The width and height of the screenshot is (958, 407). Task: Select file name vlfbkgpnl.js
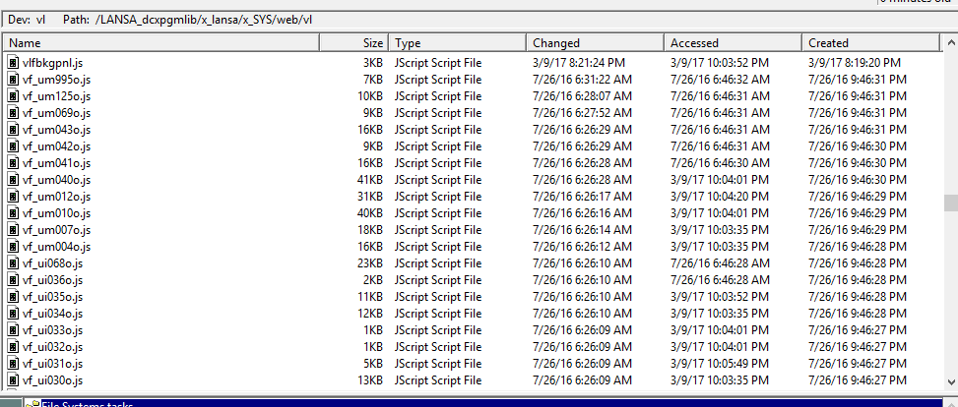pyautogui.click(x=54, y=63)
